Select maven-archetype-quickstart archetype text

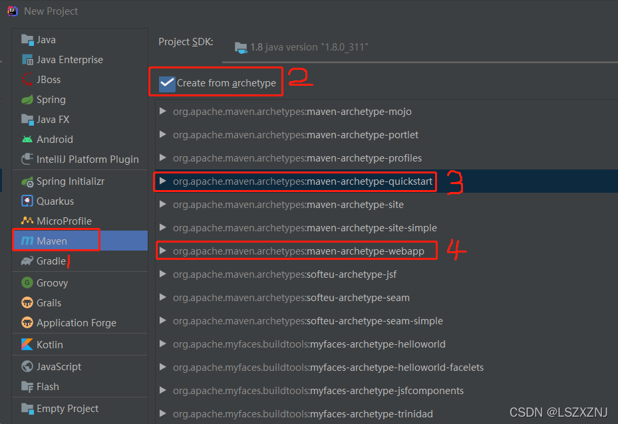tap(303, 181)
